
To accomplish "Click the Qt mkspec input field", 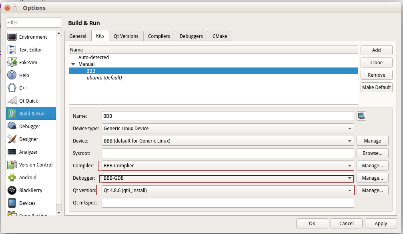I will click(x=228, y=203).
